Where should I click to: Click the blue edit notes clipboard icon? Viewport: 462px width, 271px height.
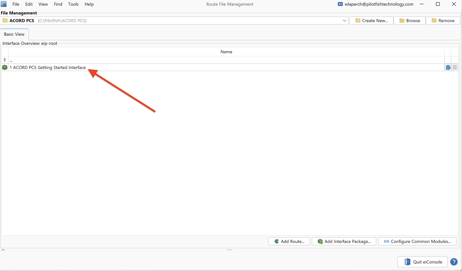pos(448,67)
